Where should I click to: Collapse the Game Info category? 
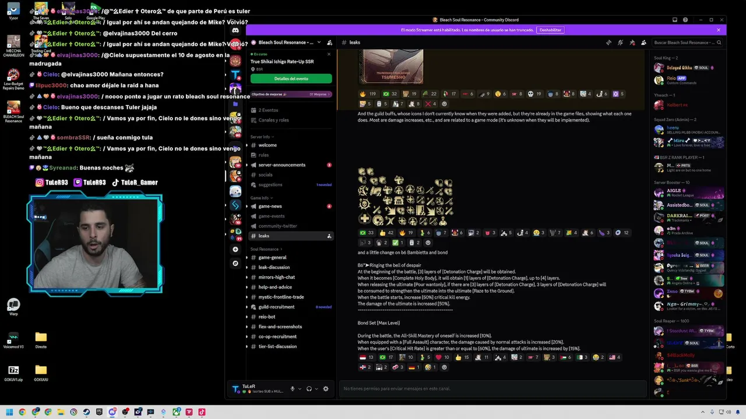[261, 198]
